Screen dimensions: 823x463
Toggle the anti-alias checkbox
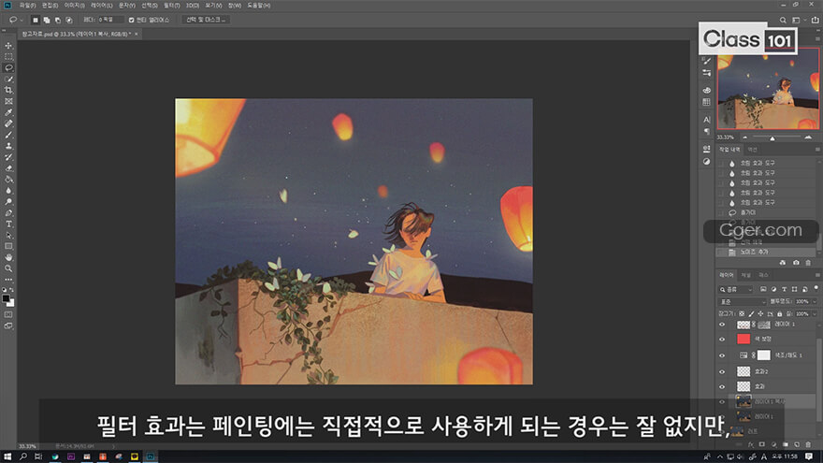(131, 20)
